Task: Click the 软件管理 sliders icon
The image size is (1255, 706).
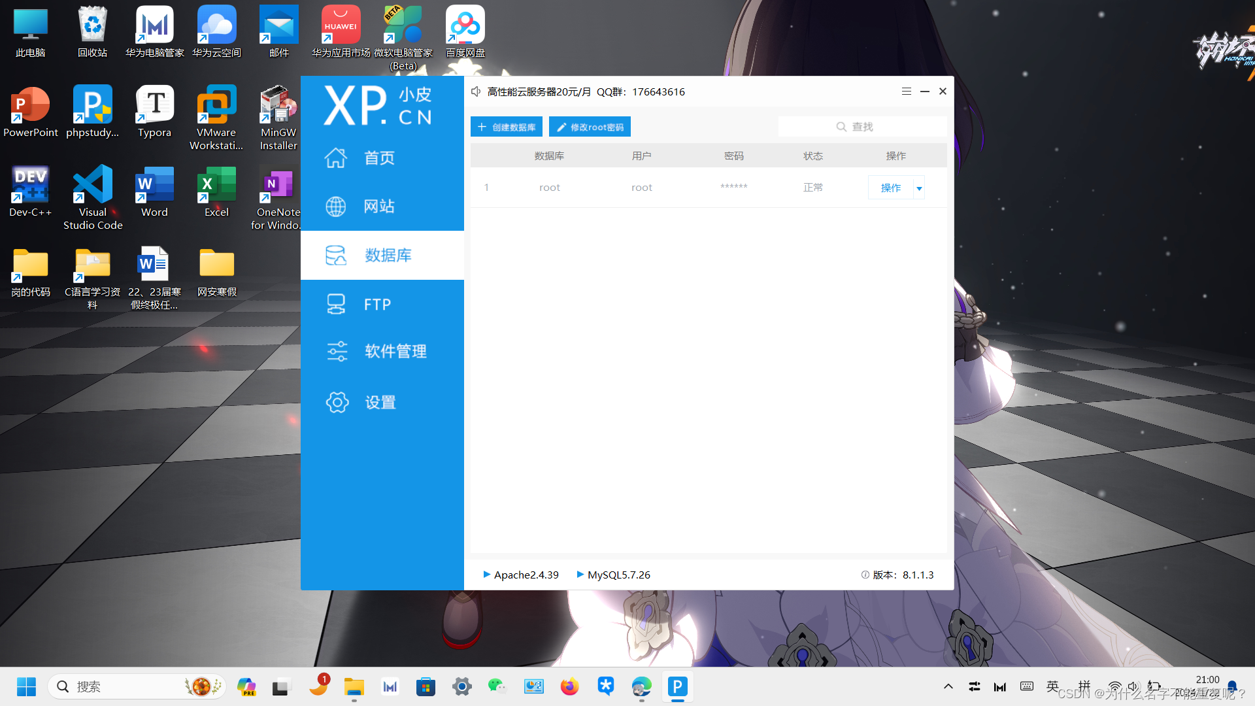Action: click(337, 351)
